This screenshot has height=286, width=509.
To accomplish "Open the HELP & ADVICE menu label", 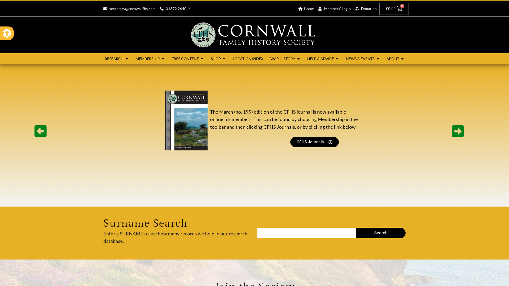I will 321,59.
